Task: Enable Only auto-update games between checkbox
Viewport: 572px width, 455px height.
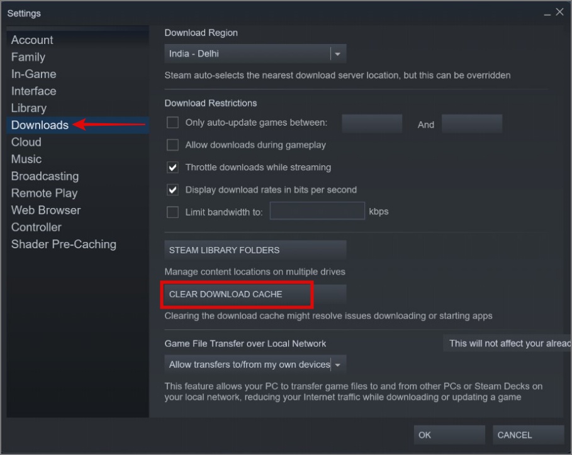Action: 172,123
